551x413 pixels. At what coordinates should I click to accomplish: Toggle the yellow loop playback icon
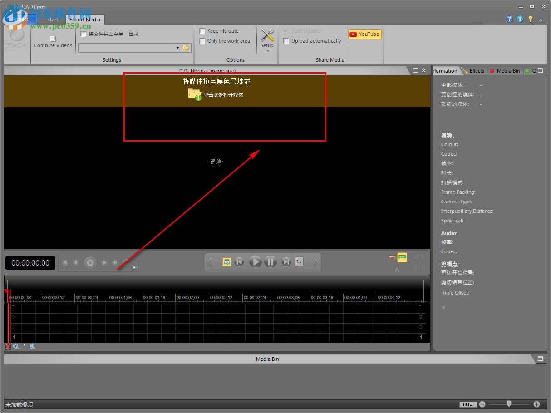pyautogui.click(x=227, y=262)
